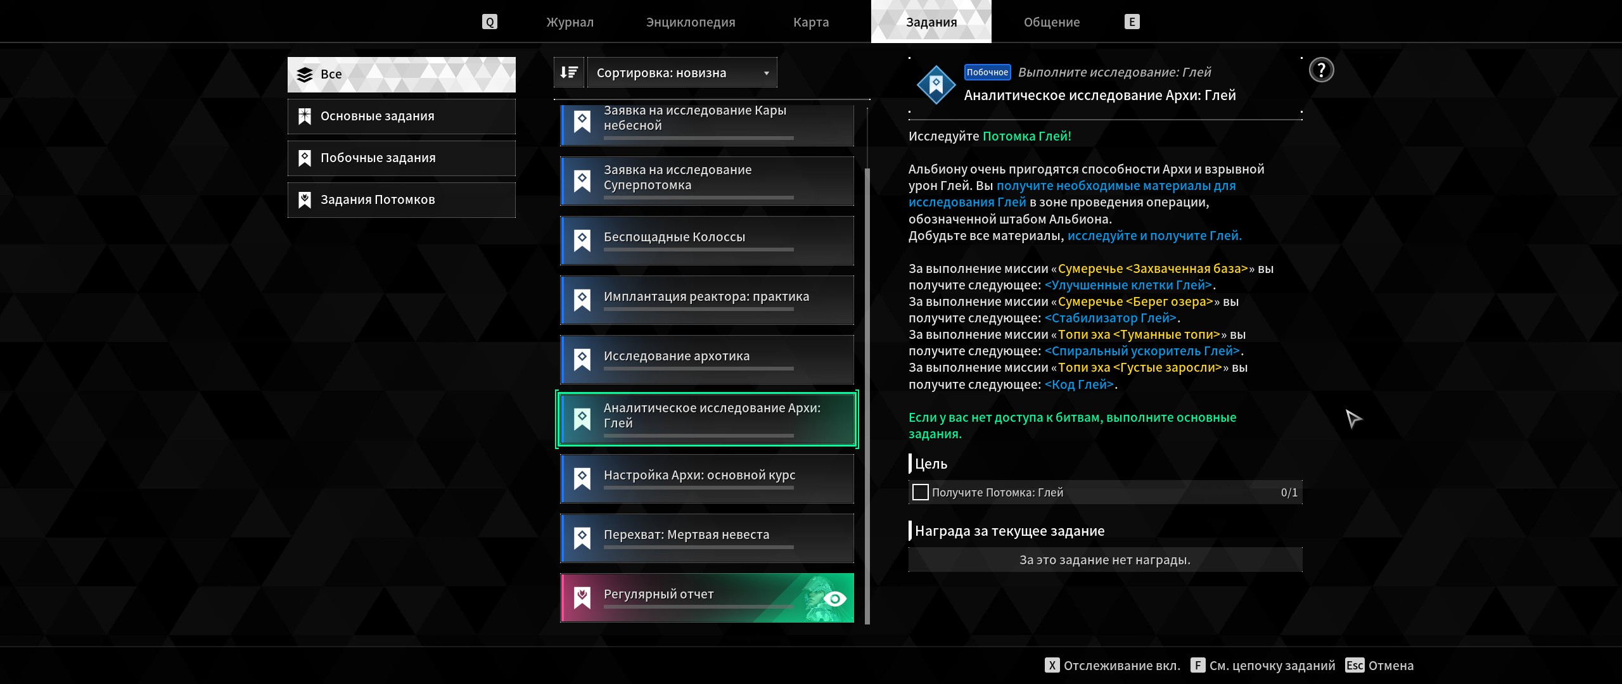Filter by Побочные задания

point(402,158)
